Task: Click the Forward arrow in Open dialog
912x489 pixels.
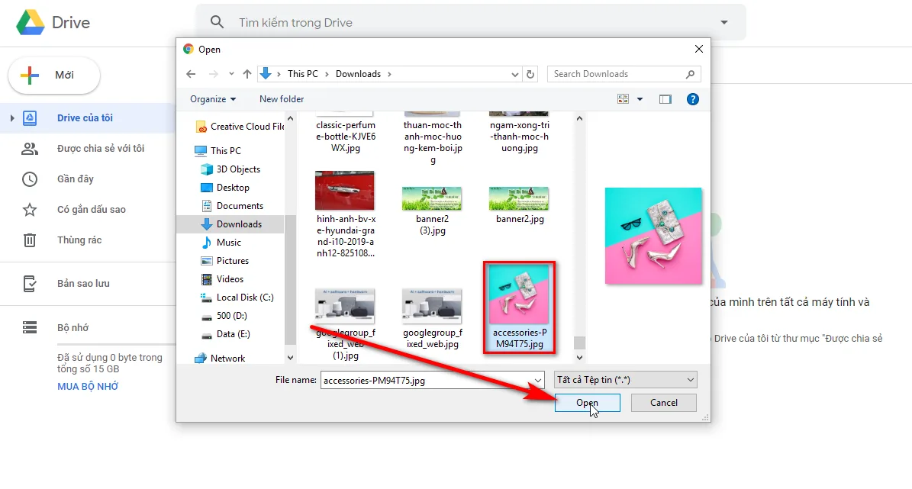Action: (x=214, y=74)
